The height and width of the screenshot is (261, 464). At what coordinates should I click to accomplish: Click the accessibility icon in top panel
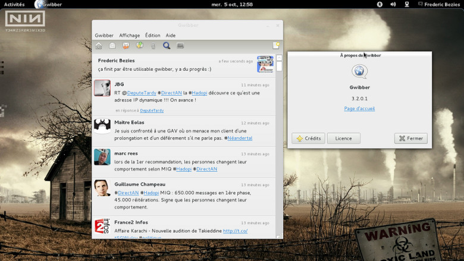(380, 4)
